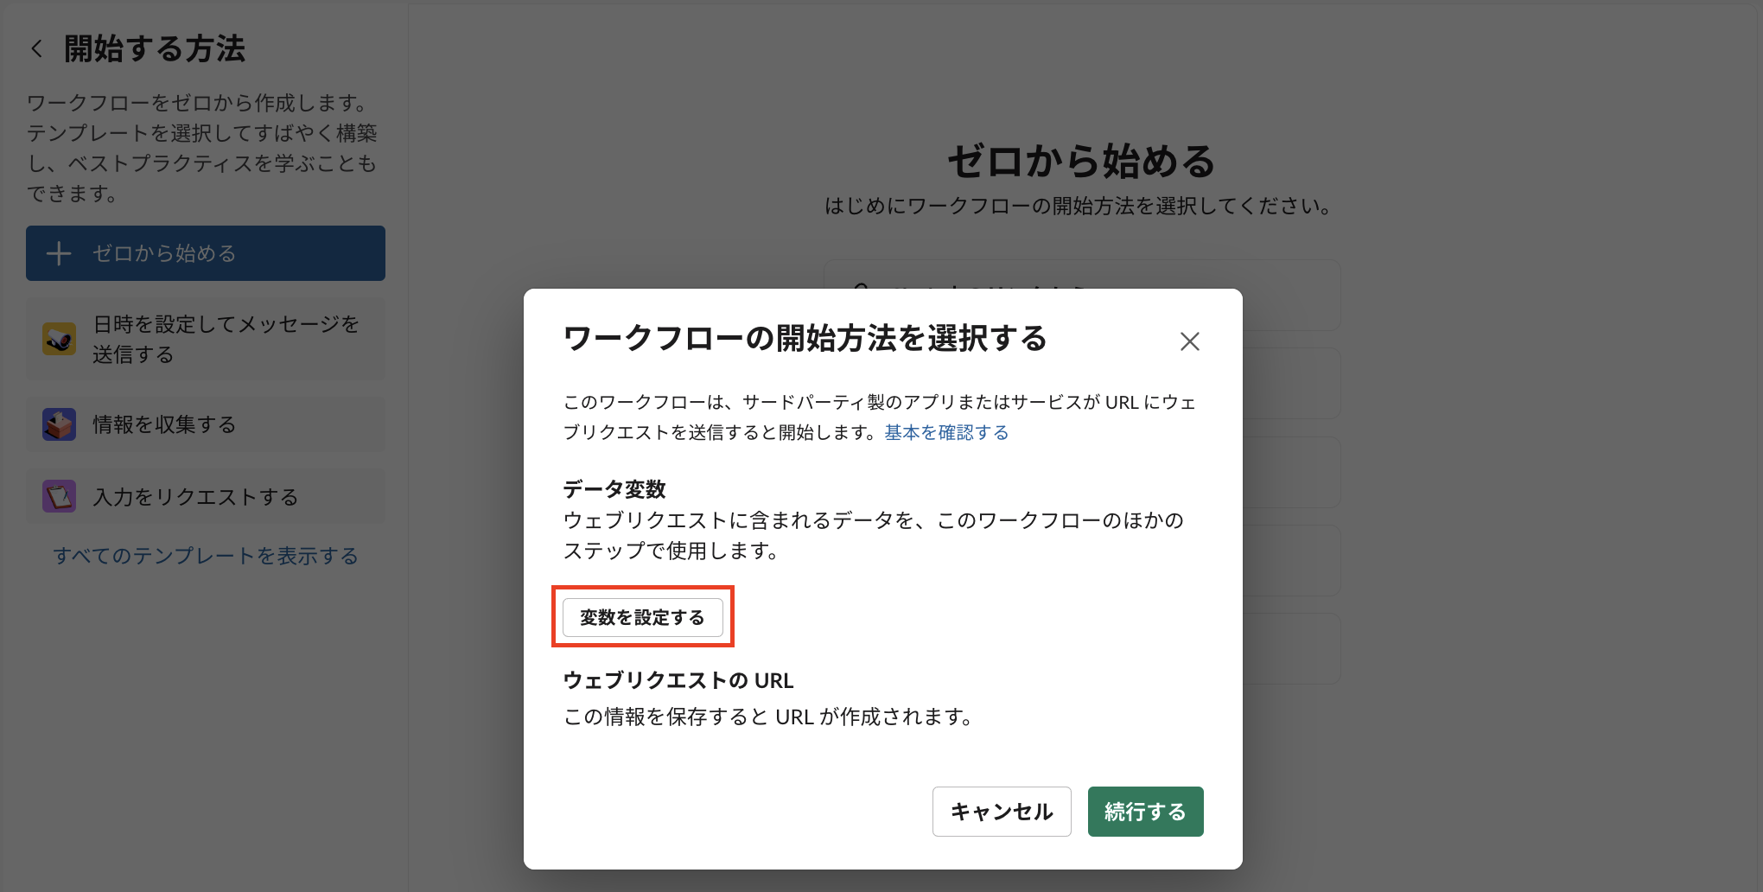Click the dialog title ワークフローの開始方法を選択する

[x=804, y=340]
